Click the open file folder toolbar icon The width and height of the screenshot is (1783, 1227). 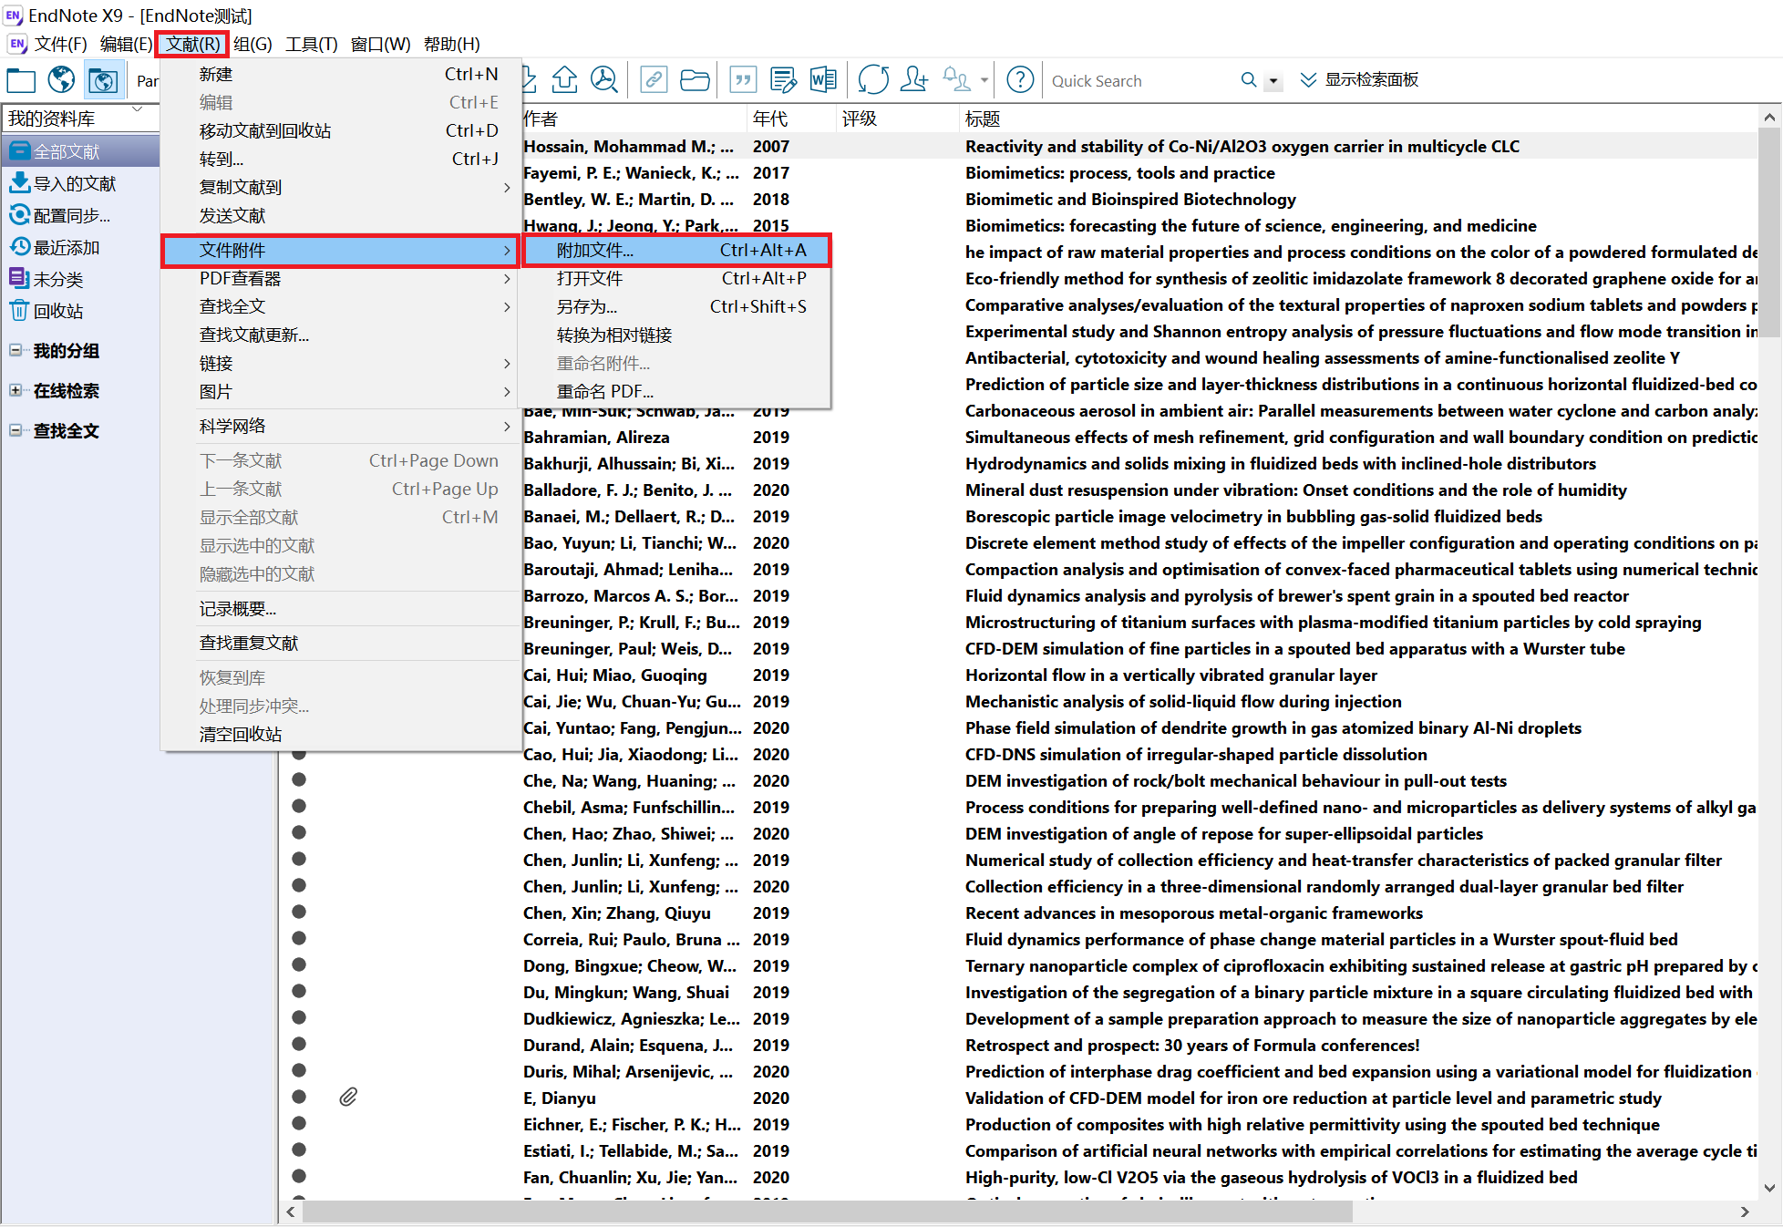point(695,80)
